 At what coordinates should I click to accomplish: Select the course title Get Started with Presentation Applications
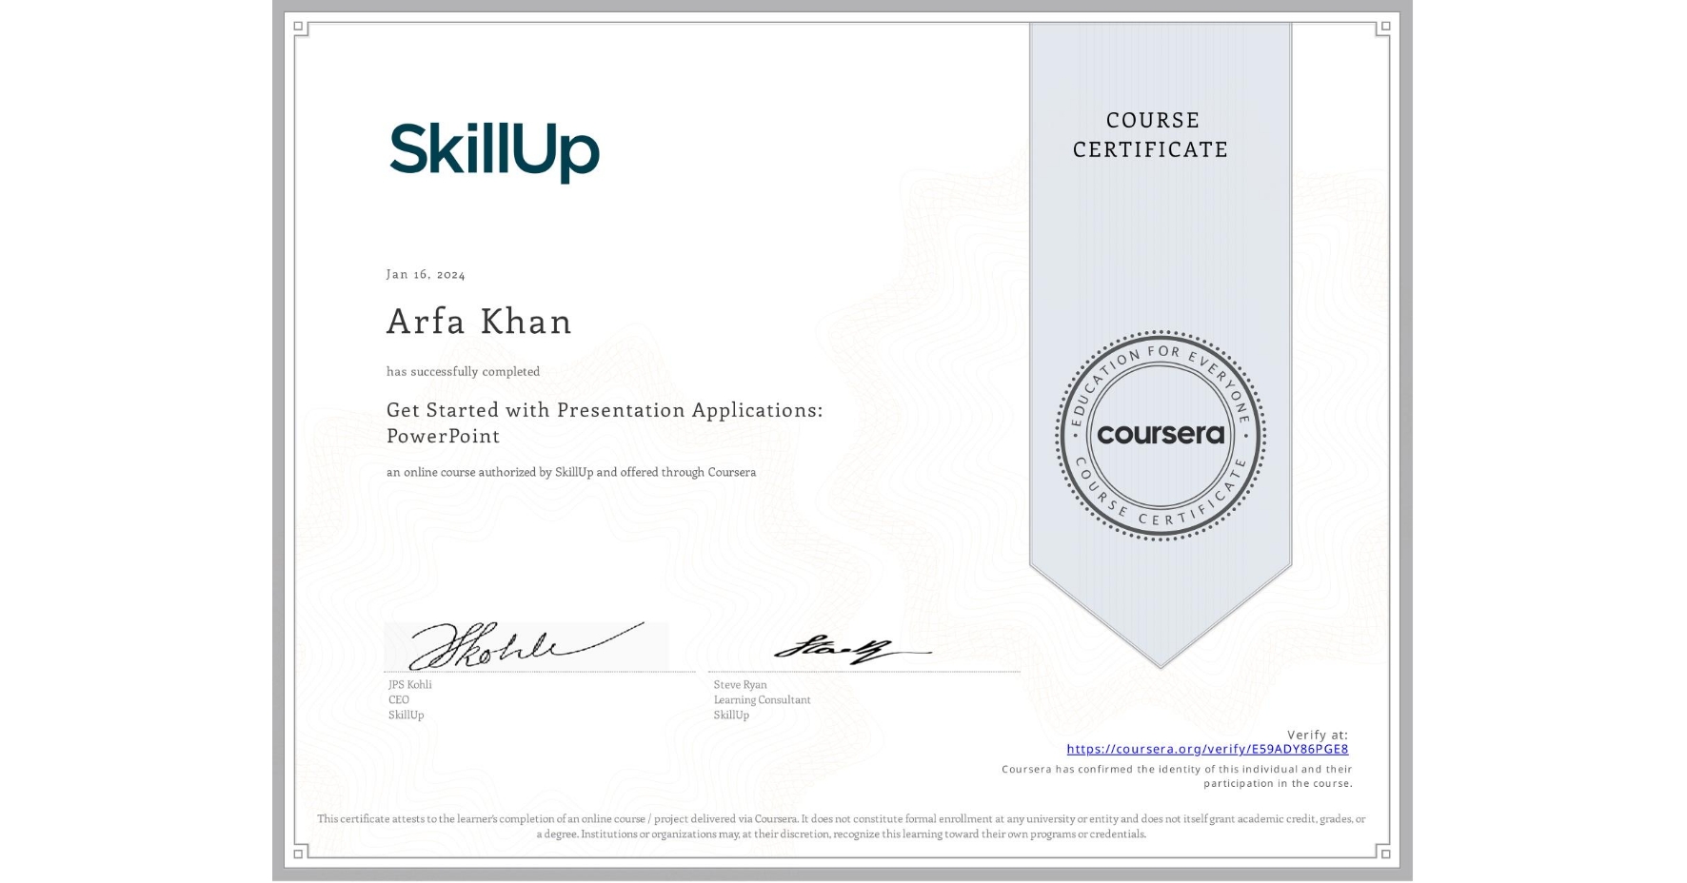604,410
